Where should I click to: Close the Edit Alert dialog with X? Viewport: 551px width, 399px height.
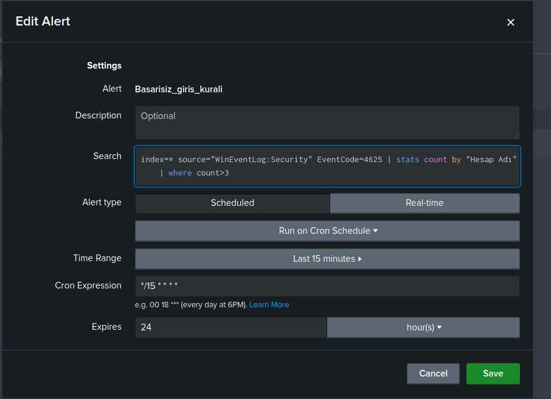click(511, 22)
